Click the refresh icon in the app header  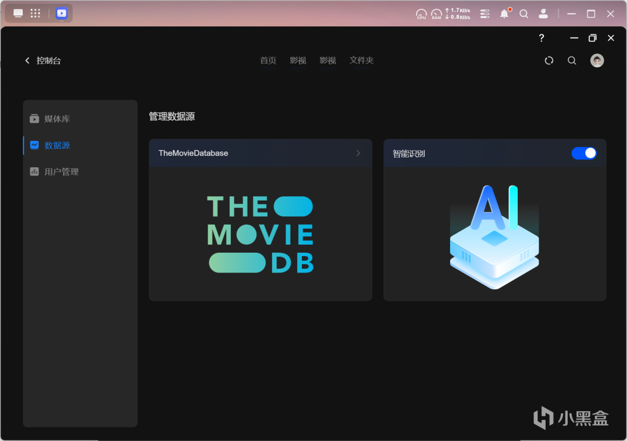tap(549, 60)
